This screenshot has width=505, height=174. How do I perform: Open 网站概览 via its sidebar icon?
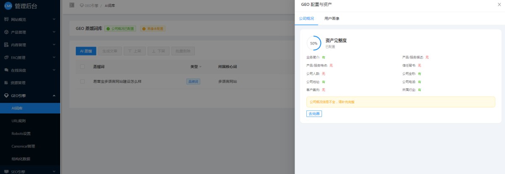pos(6,19)
